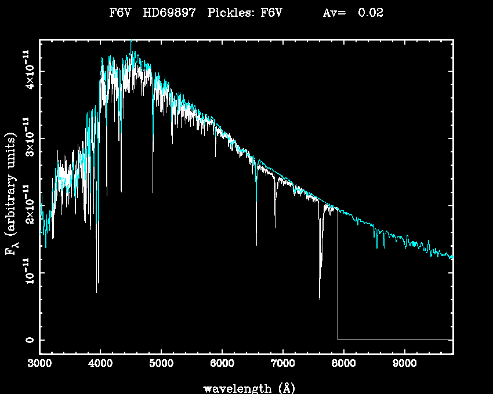
Task: Click the 7000 x-axis tick label
Action: pyautogui.click(x=282, y=363)
